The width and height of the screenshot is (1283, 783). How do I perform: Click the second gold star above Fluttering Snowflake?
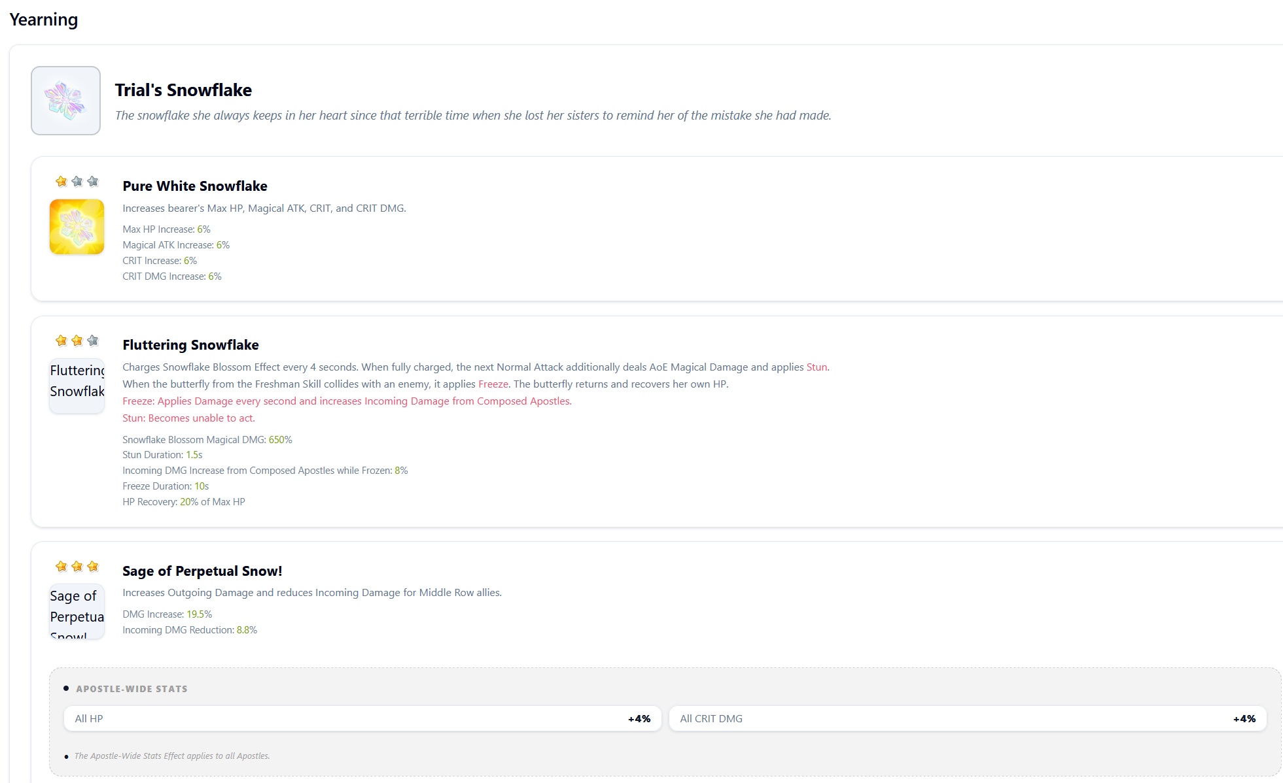click(x=77, y=341)
